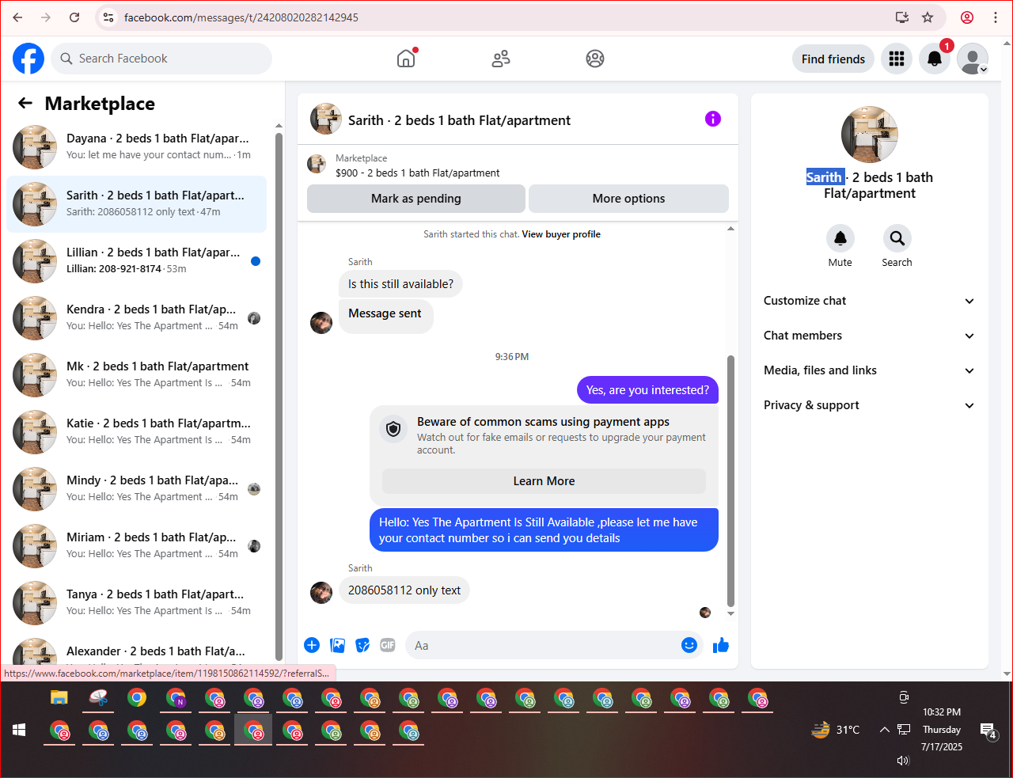
Task: Open the Katie conversation
Action: (137, 432)
